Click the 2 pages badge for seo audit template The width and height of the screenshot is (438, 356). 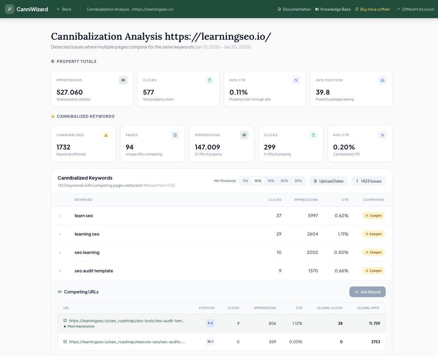tap(373, 271)
